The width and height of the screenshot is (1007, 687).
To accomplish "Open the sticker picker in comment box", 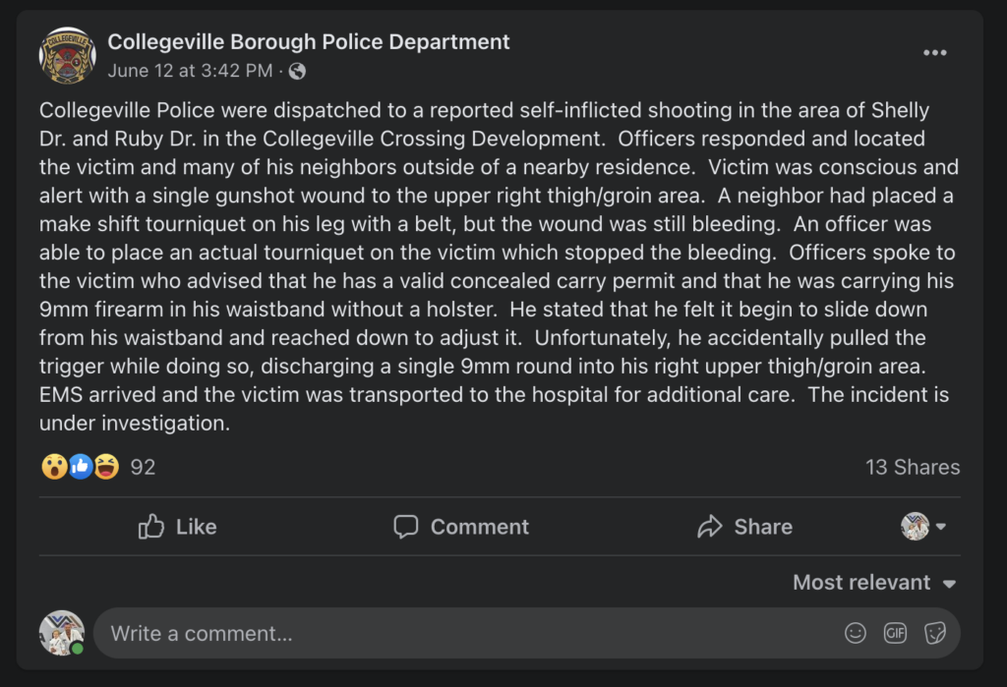I will [x=934, y=634].
